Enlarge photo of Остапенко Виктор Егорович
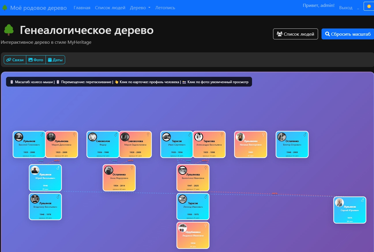374x252 pixels. coord(282,137)
